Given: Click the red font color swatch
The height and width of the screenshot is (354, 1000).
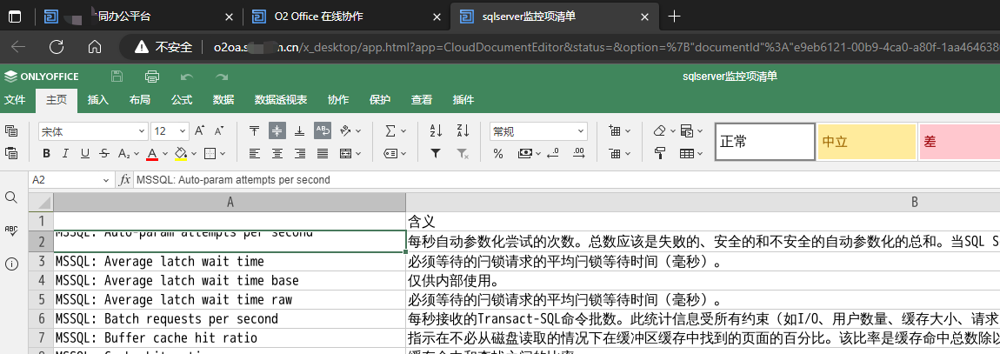Looking at the screenshot, I should (152, 155).
